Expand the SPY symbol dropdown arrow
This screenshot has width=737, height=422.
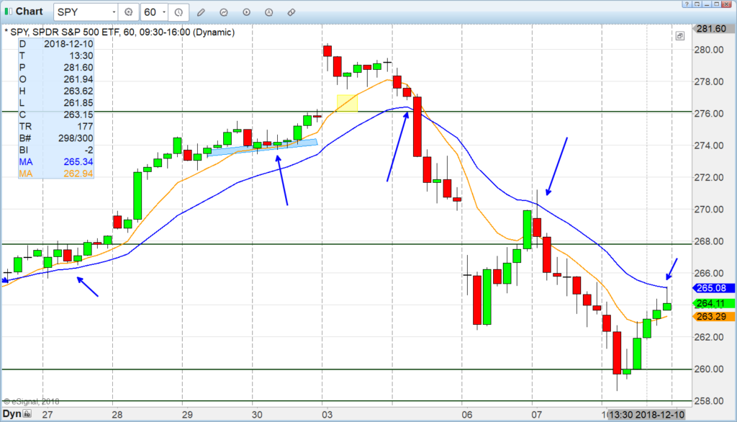(114, 12)
